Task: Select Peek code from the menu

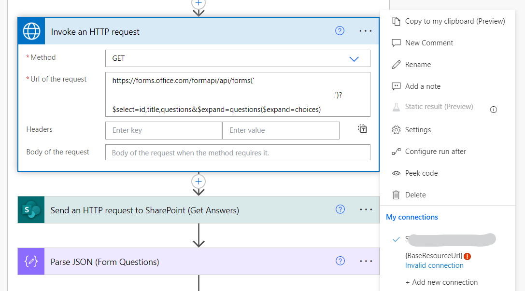Action: point(421,173)
